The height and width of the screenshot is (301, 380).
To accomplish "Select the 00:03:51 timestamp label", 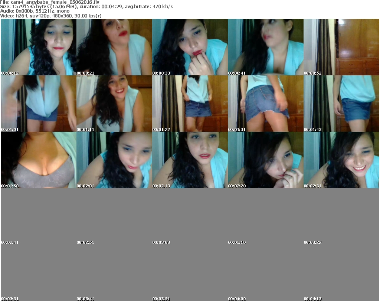I will tap(161, 299).
